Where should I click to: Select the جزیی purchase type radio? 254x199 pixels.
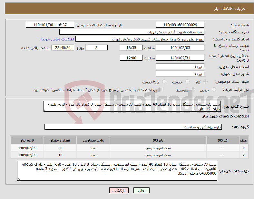[x=214, y=89]
